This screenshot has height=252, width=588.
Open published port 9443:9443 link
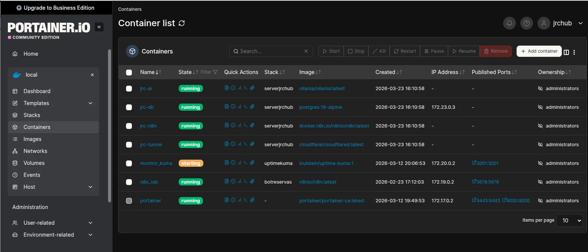486,201
